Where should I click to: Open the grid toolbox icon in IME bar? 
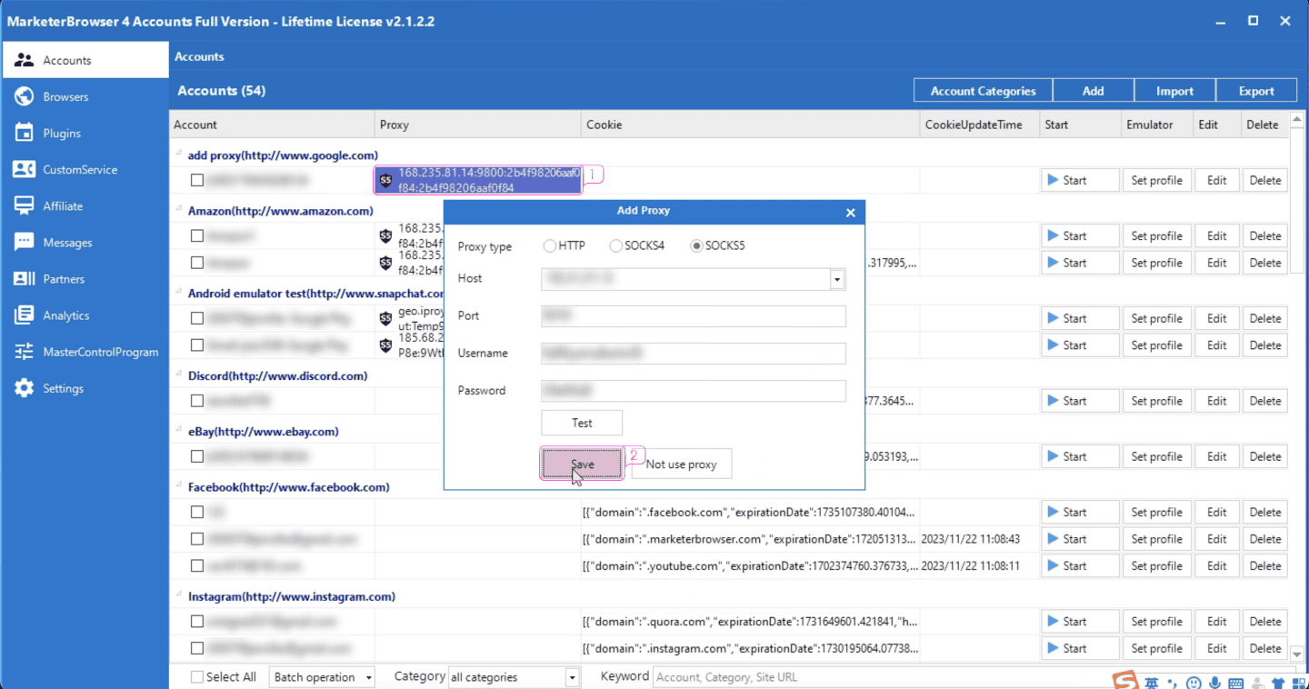1298,683
